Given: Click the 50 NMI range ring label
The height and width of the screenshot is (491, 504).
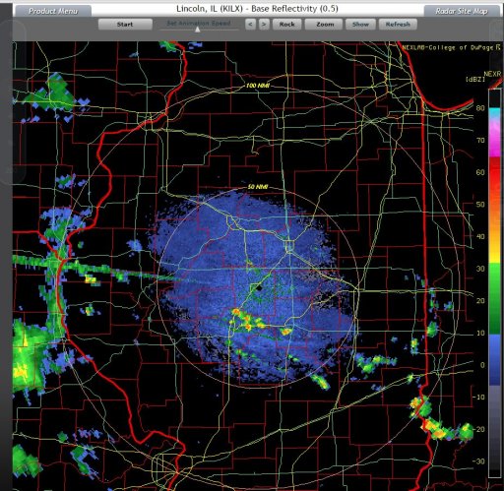Looking at the screenshot, I should (258, 187).
